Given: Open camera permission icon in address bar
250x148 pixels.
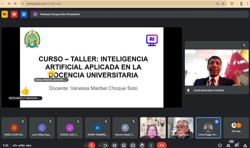Looking at the screenshot, I should pyautogui.click(x=217, y=3).
